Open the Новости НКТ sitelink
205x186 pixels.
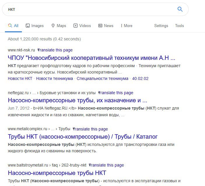click(x=20, y=78)
